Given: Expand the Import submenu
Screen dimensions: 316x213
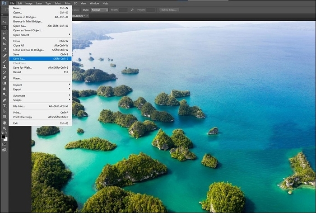Looking at the screenshot, I should click(x=40, y=85).
